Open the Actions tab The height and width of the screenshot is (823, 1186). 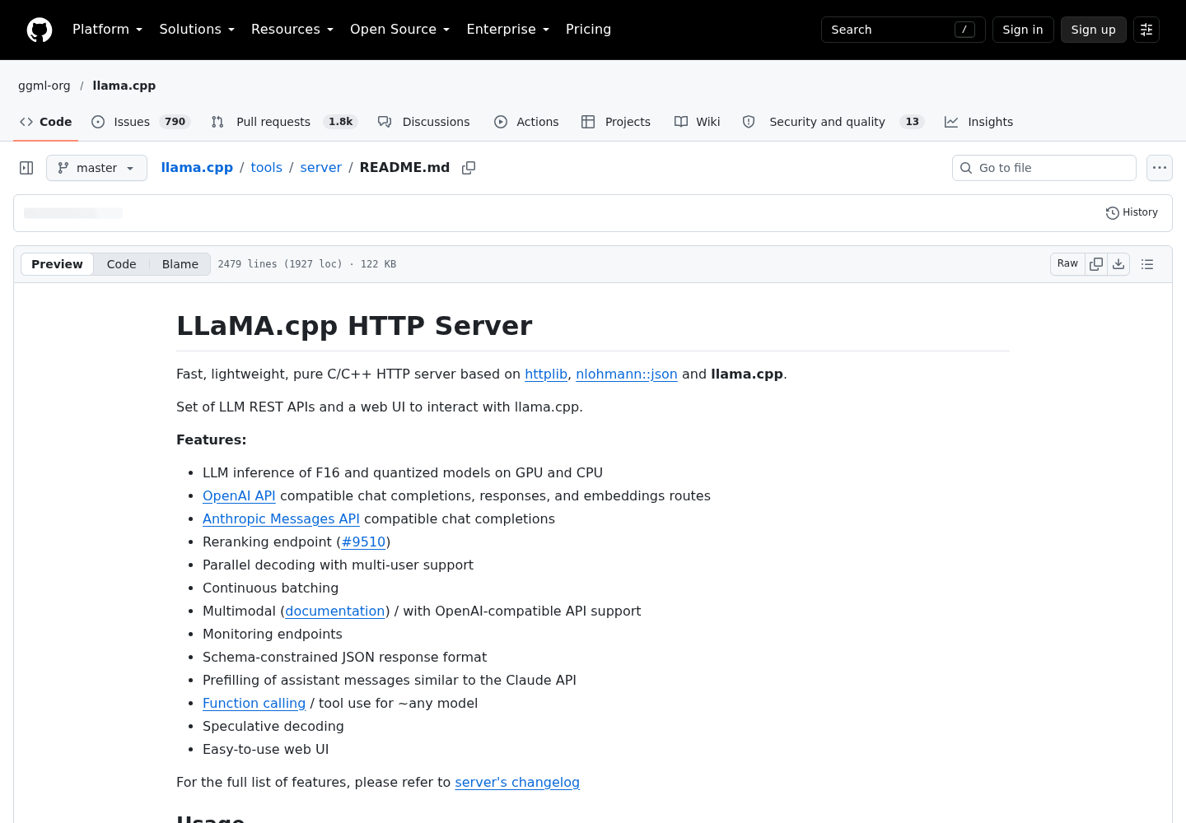(526, 122)
